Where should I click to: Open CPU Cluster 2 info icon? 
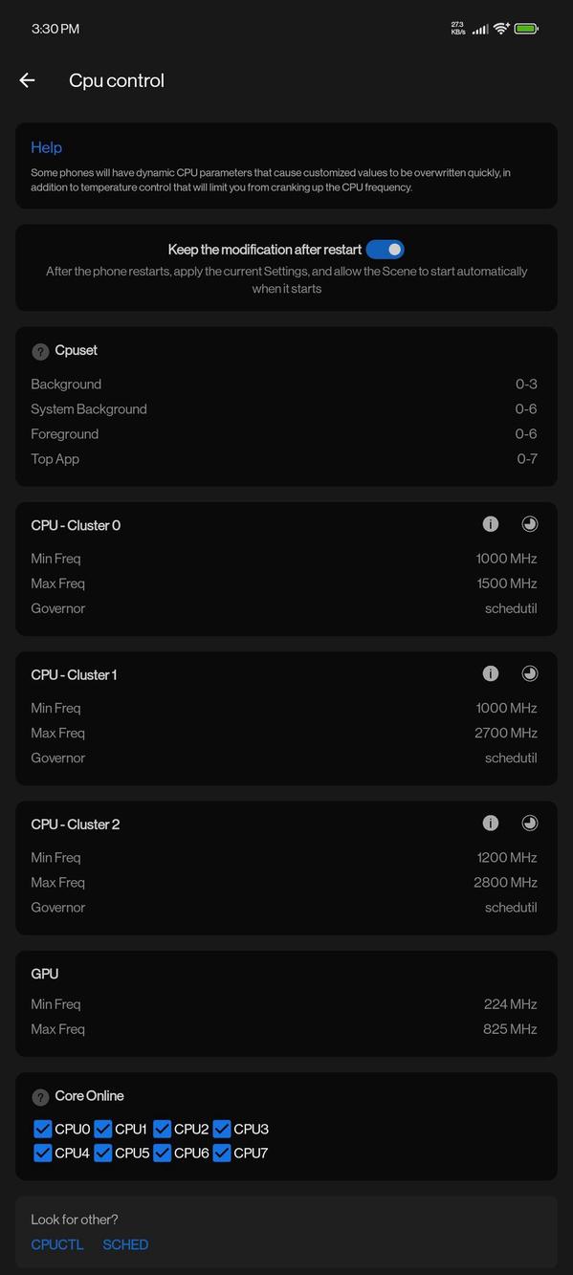coord(491,823)
